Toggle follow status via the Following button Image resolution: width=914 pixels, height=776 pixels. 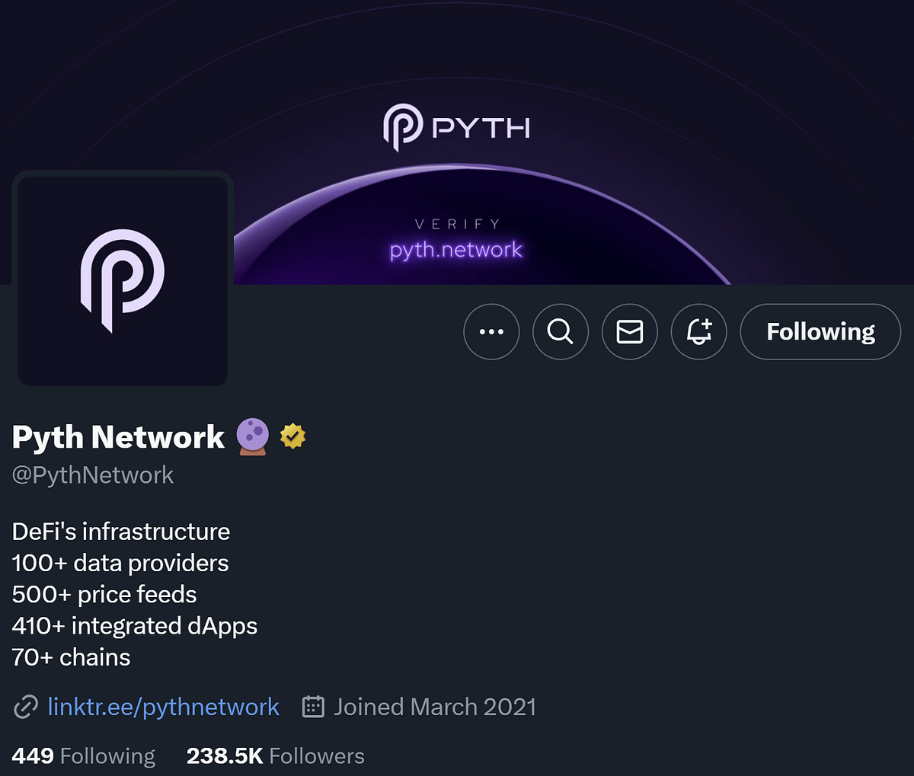820,332
